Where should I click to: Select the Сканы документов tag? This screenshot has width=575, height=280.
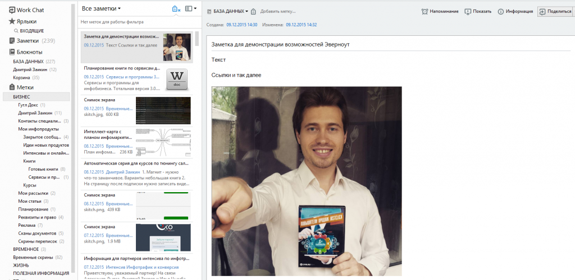(40, 233)
